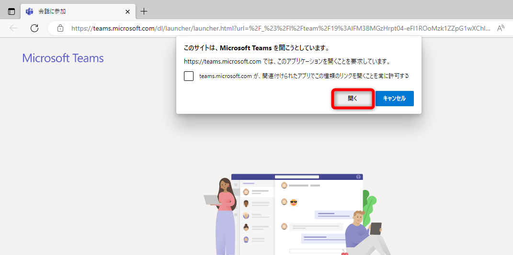Select the 会話に参加 browser tab

[79, 11]
